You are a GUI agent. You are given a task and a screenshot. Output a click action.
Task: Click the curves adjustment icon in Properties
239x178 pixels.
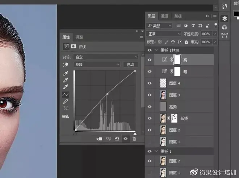coord(66,46)
